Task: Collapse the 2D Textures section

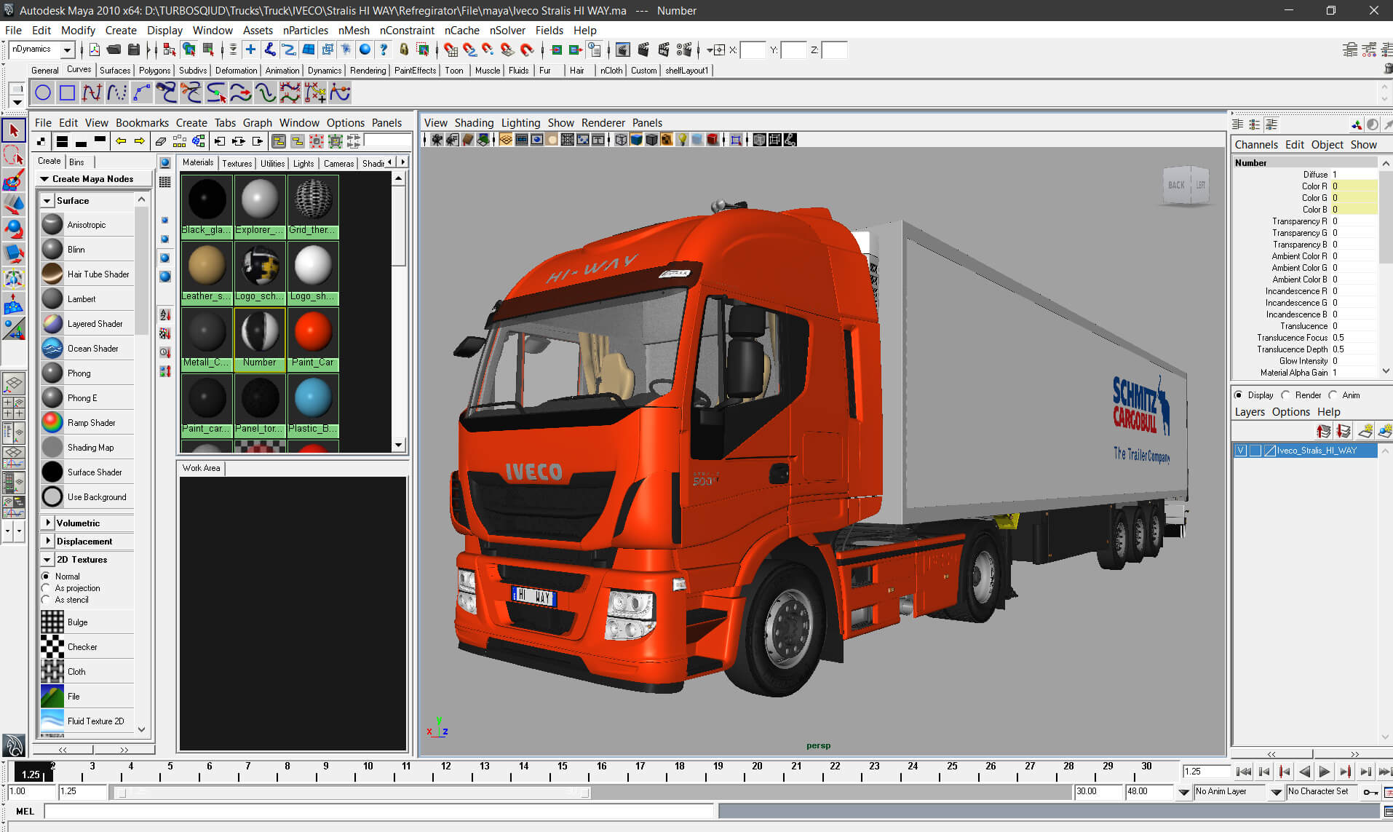Action: [47, 559]
